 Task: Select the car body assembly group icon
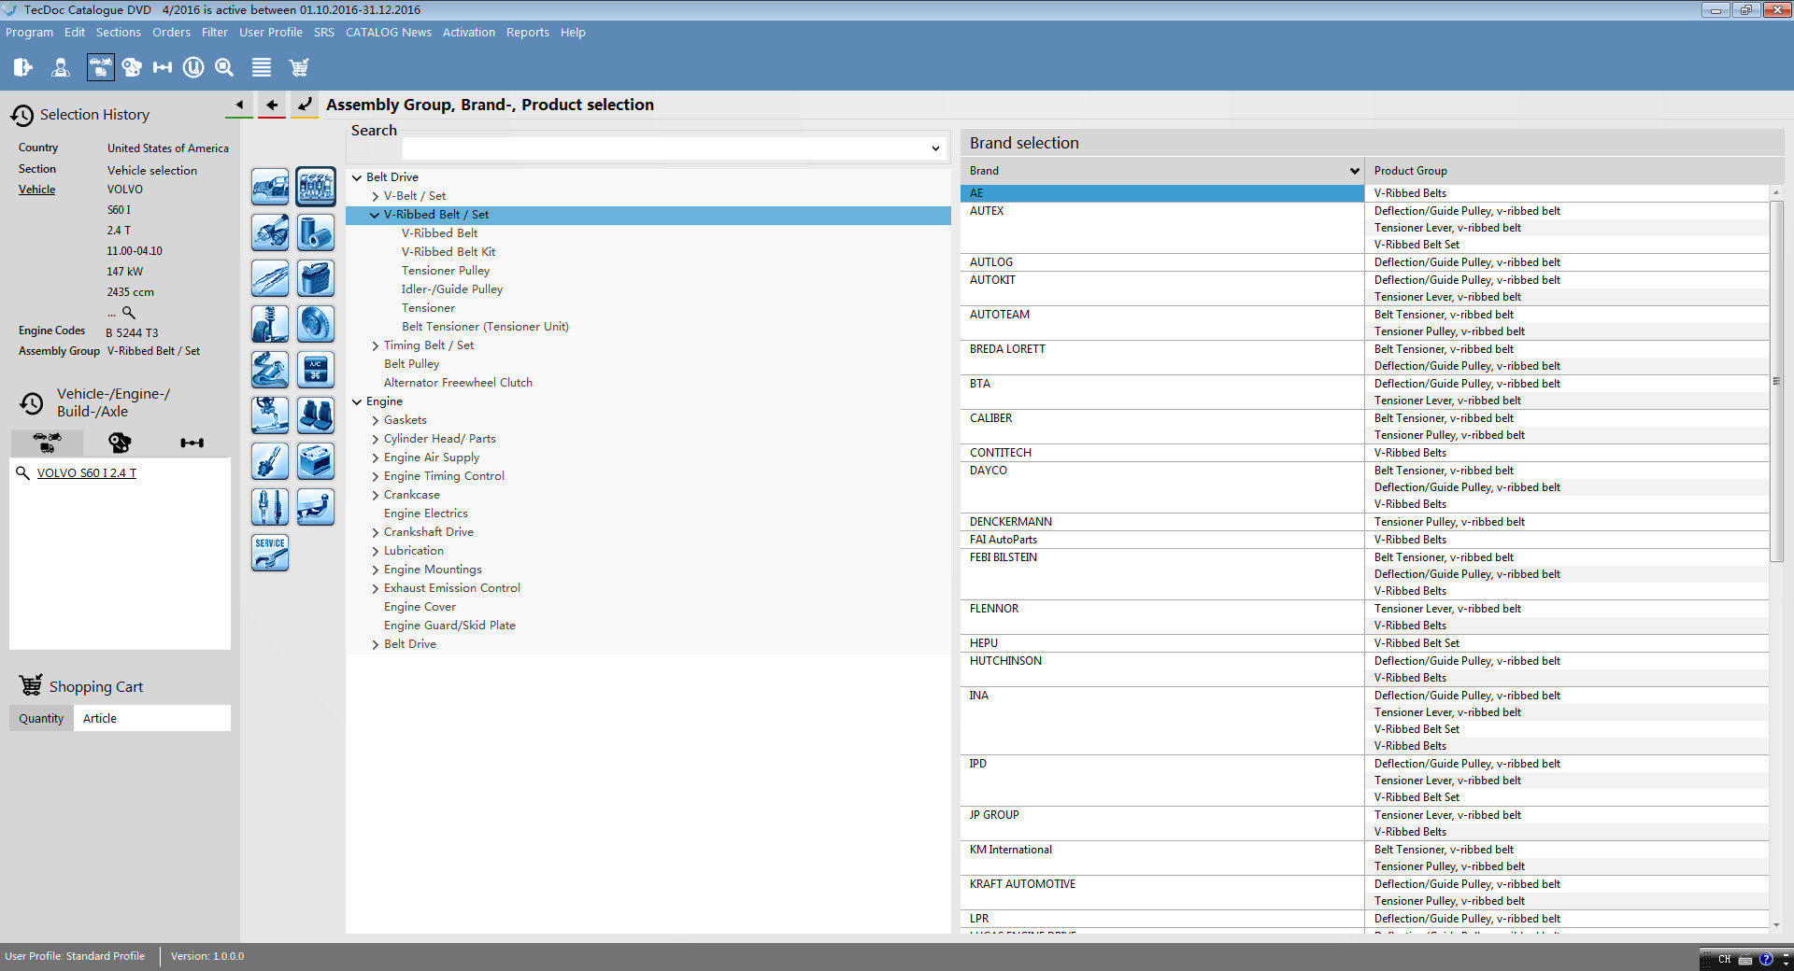(x=270, y=187)
